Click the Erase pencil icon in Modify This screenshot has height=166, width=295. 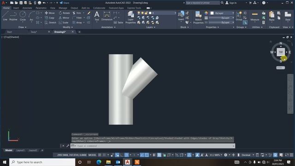click(x=88, y=13)
